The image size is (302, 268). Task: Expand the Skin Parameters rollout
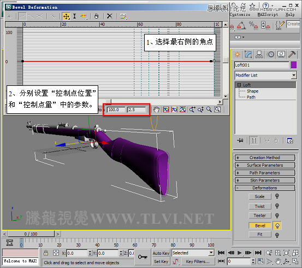pyautogui.click(x=265, y=180)
